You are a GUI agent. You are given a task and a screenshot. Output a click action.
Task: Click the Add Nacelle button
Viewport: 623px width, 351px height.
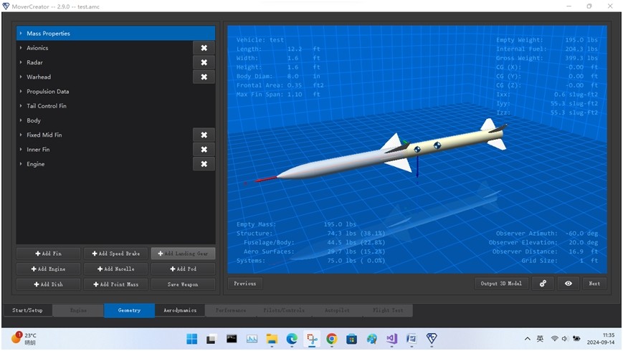(115, 269)
